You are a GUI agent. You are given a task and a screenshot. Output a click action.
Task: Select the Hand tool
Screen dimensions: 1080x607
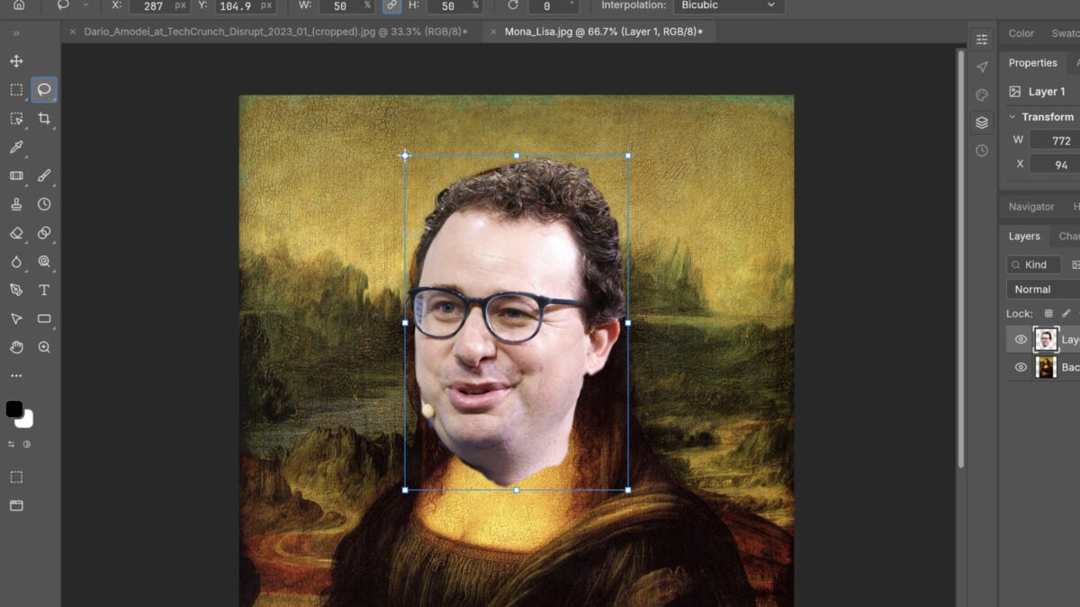click(x=16, y=347)
